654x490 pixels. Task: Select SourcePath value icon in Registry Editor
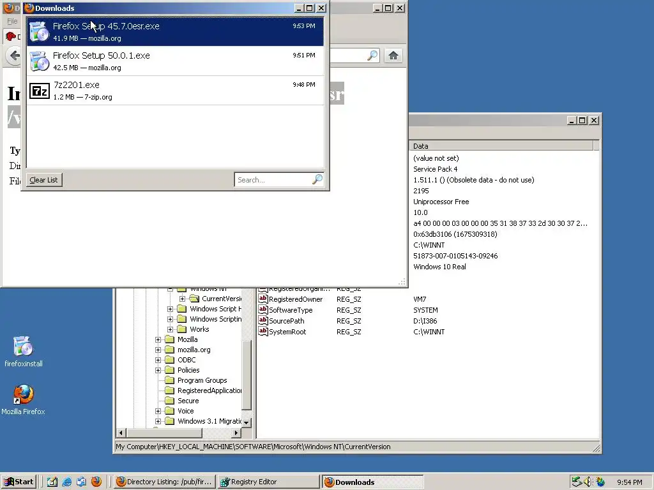pyautogui.click(x=262, y=320)
